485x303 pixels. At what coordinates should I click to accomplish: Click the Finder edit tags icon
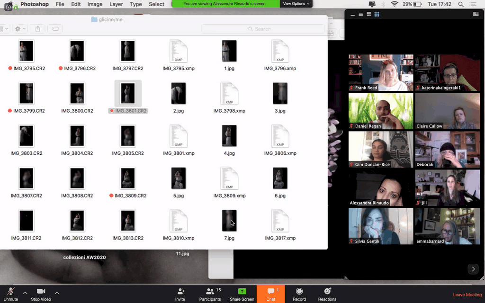pos(55,29)
